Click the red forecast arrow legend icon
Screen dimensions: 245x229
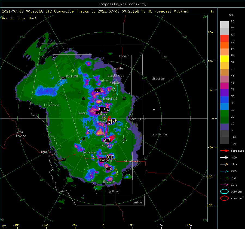click(224, 151)
